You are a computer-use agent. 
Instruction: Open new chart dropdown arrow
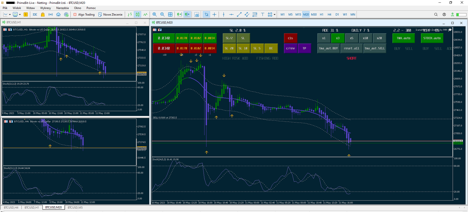[10, 14]
